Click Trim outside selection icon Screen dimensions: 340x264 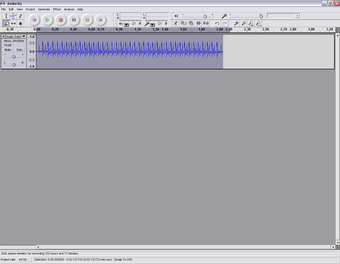tap(198, 23)
